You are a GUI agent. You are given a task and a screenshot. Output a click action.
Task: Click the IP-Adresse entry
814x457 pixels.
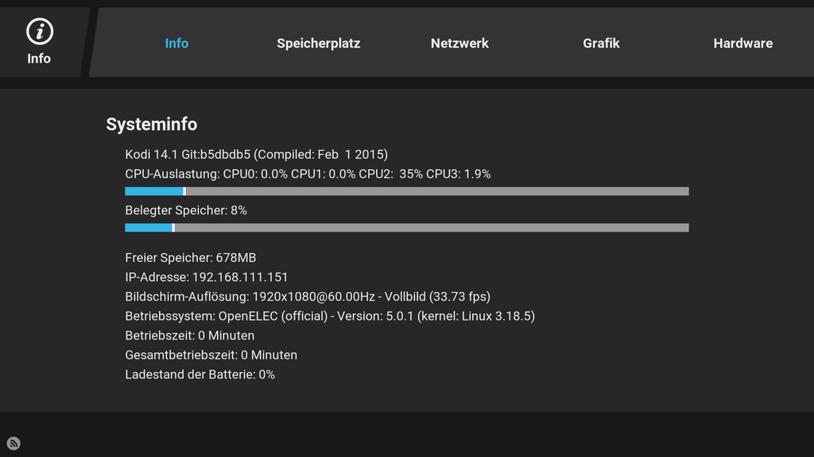coord(206,277)
